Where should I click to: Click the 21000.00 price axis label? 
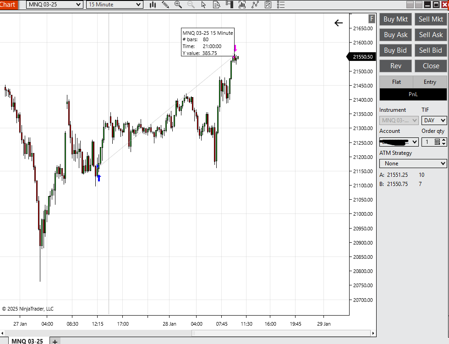tap(363, 214)
